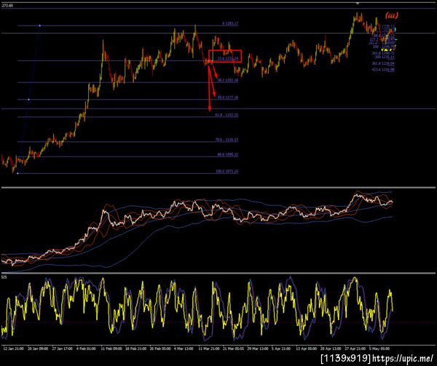437x366 pixels.
Task: Click the 20 Apr 13:00 time axis label
Action: click(331, 349)
